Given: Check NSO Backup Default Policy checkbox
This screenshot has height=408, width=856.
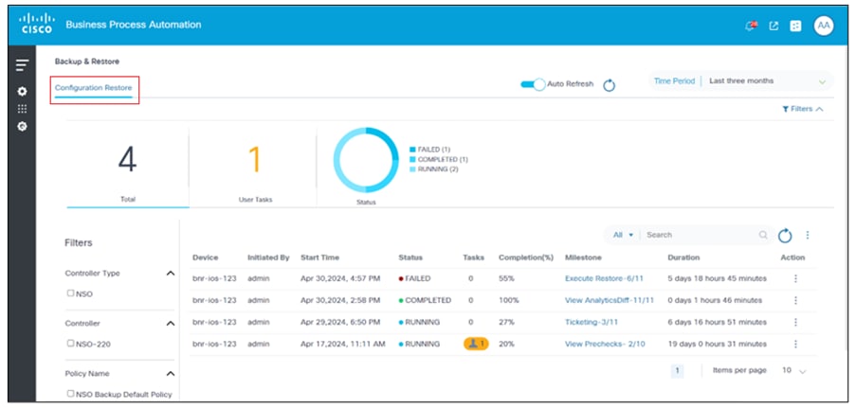Looking at the screenshot, I should (70, 393).
